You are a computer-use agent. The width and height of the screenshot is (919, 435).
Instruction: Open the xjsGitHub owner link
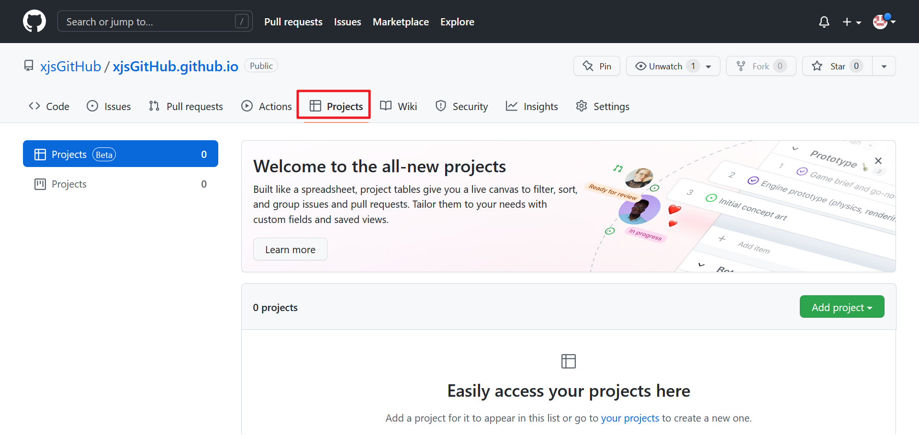coord(71,66)
